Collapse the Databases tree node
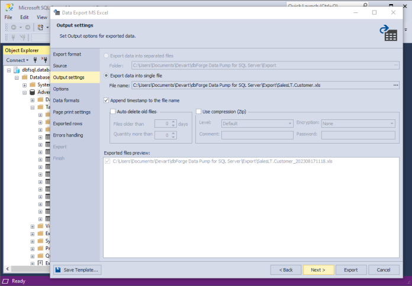The image size is (412, 286). click(17, 77)
